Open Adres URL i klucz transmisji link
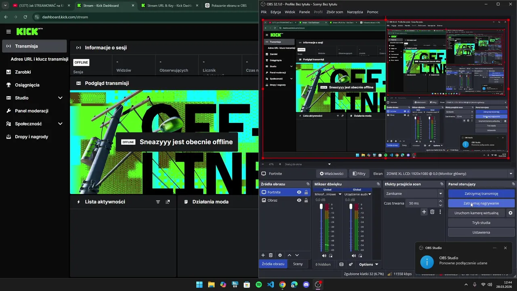 (x=39, y=59)
